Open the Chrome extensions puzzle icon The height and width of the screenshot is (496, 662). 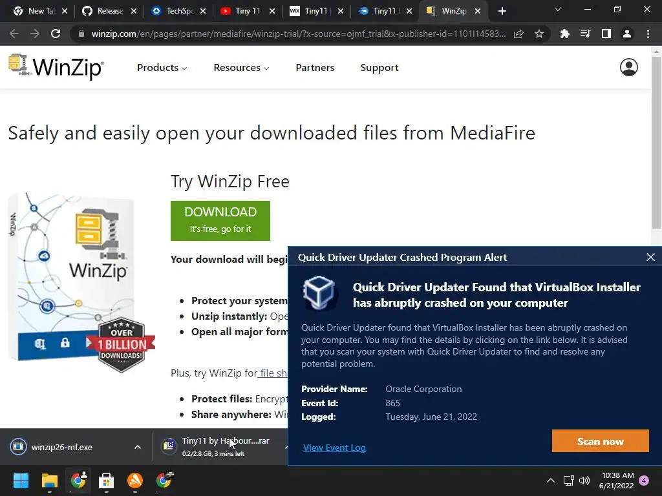coord(564,34)
